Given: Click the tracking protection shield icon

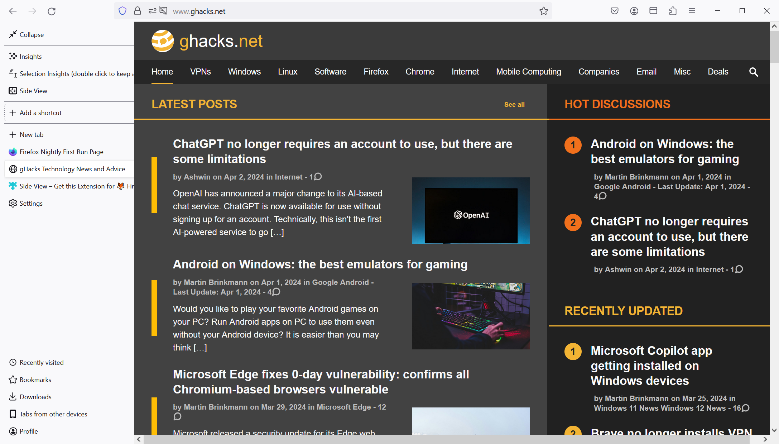Looking at the screenshot, I should tap(122, 11).
